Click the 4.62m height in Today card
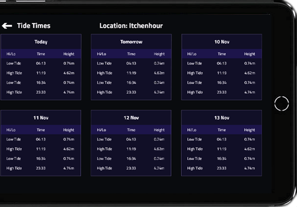The height and width of the screenshot is (207, 297). (x=69, y=73)
